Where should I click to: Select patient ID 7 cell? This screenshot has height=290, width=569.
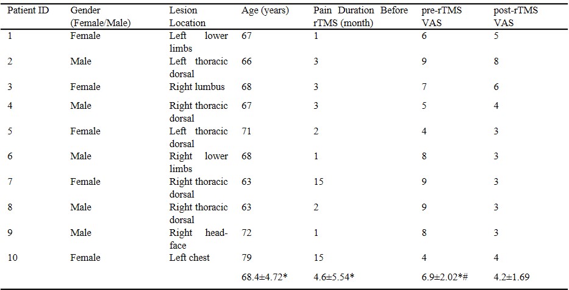[x=10, y=182]
